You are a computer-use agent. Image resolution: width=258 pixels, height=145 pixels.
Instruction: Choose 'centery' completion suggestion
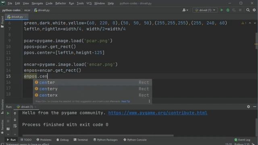(92, 89)
